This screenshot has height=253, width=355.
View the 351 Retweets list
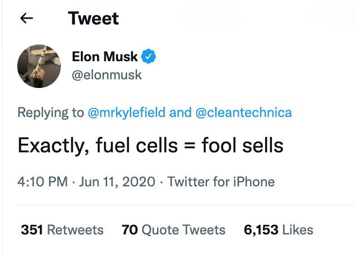coord(62,230)
